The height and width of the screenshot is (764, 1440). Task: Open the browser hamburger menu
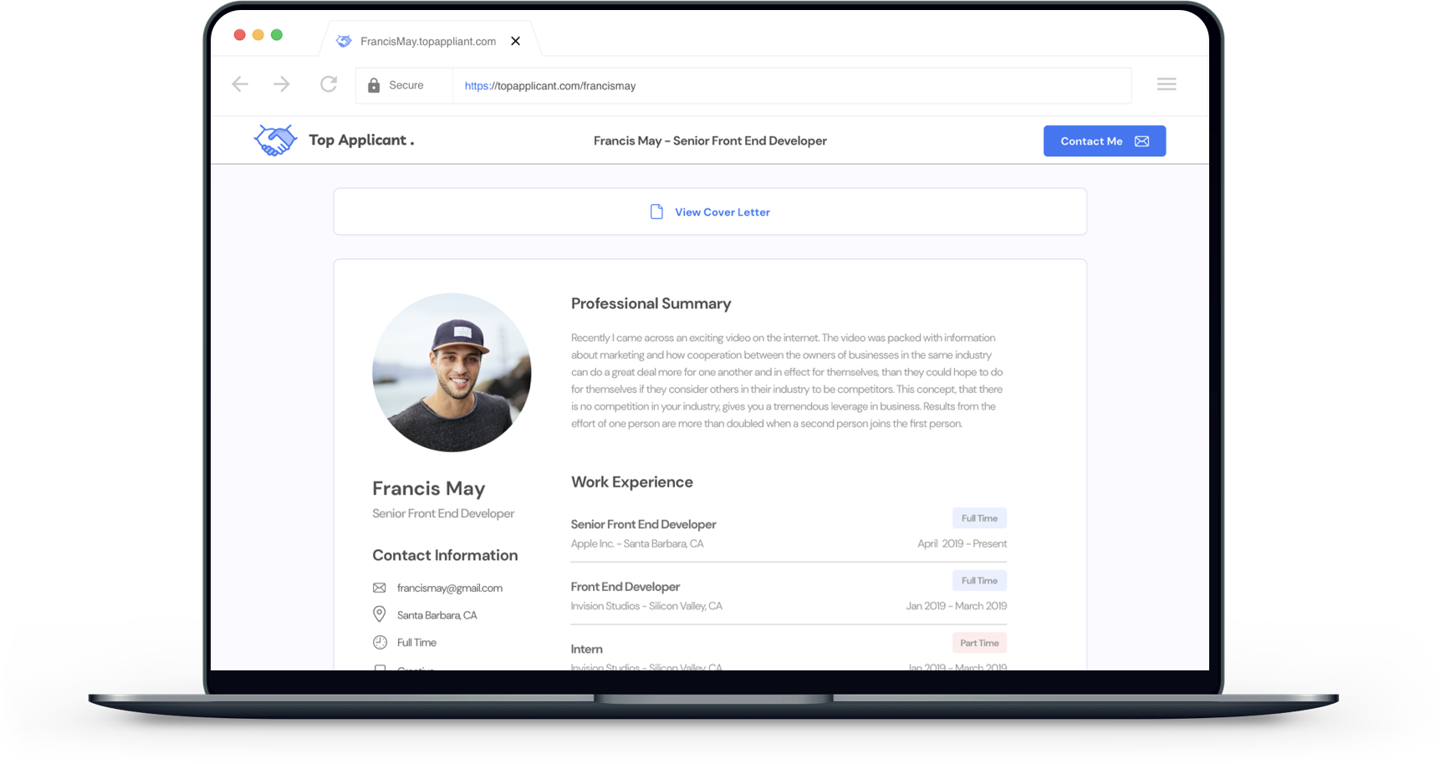tap(1167, 84)
